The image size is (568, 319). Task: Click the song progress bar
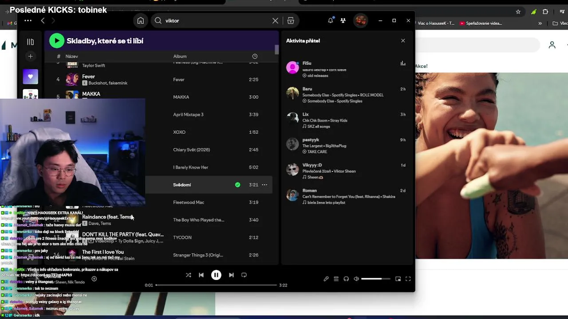(216, 285)
